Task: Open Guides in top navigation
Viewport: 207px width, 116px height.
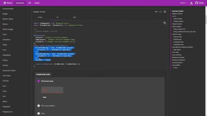Action: (37, 3)
